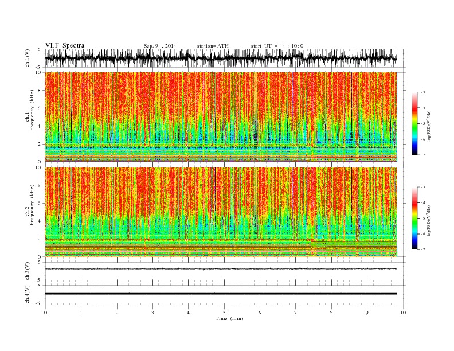Click the "0" tick on the time axis
Viewport: 454px width, 351px height.
(x=45, y=313)
